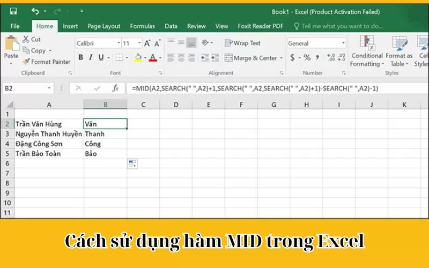Set Bottom Align for cell
This screenshot has height=268, width=429.
click(191, 42)
